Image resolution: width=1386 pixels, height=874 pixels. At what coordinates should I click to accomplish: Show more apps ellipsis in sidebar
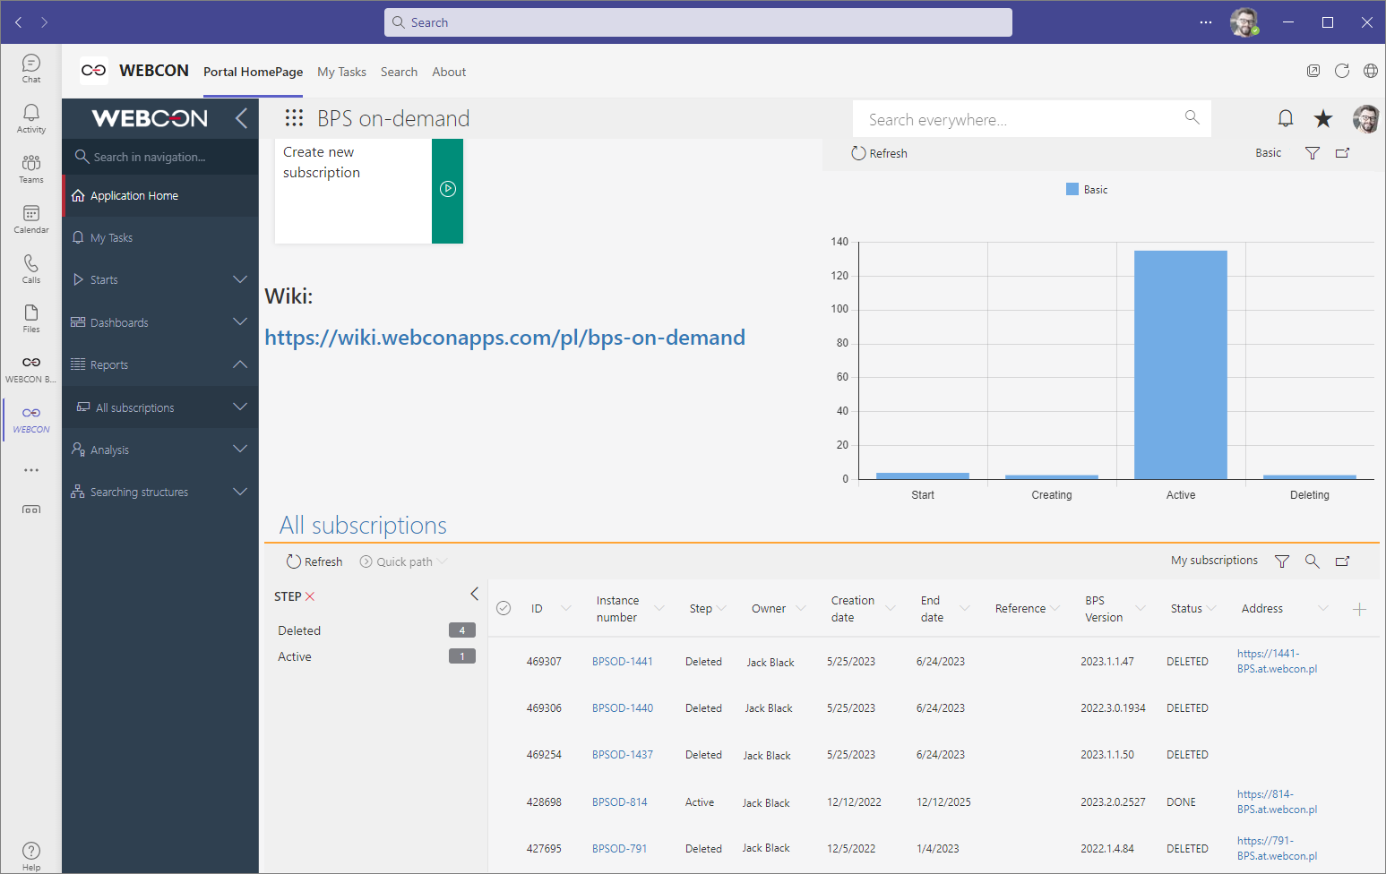pos(31,470)
